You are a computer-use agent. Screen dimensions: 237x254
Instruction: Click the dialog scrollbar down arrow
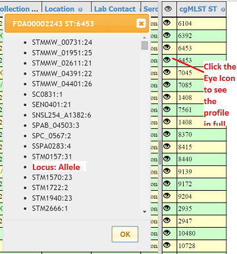click(144, 212)
